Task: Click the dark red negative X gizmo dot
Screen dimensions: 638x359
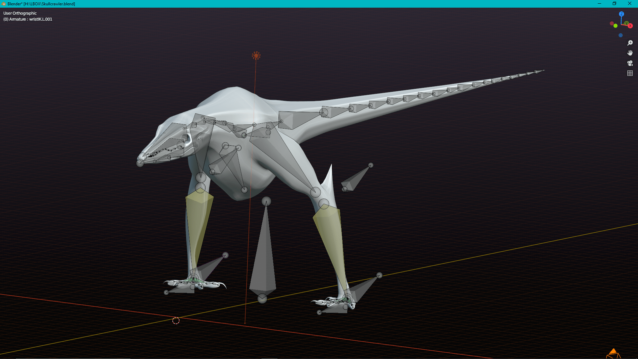Action: pyautogui.click(x=611, y=23)
